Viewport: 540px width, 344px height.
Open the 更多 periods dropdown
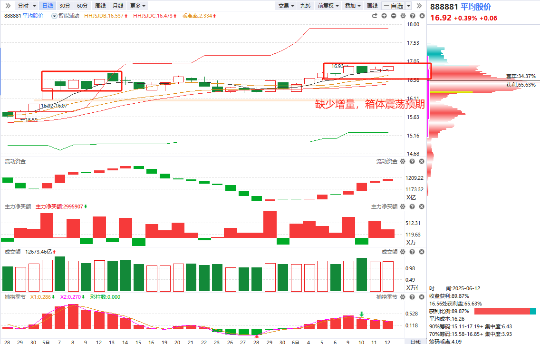tap(138, 6)
